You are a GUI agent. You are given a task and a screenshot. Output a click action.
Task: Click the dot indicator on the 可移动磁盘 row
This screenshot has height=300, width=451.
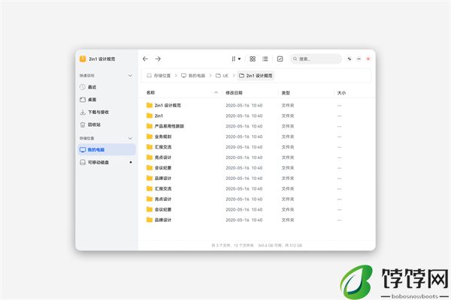(x=131, y=162)
